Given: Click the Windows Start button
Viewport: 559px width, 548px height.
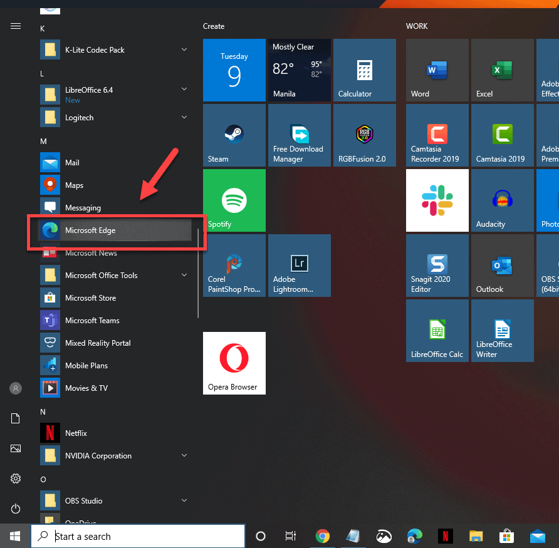Looking at the screenshot, I should coord(15,536).
